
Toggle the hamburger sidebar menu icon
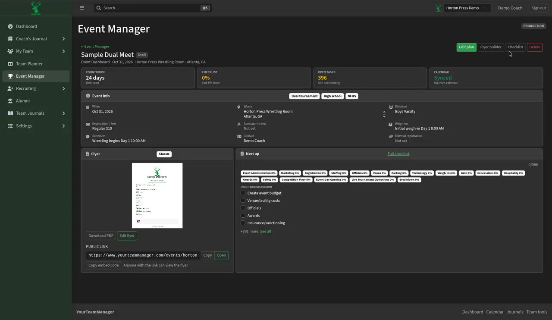coord(82,8)
